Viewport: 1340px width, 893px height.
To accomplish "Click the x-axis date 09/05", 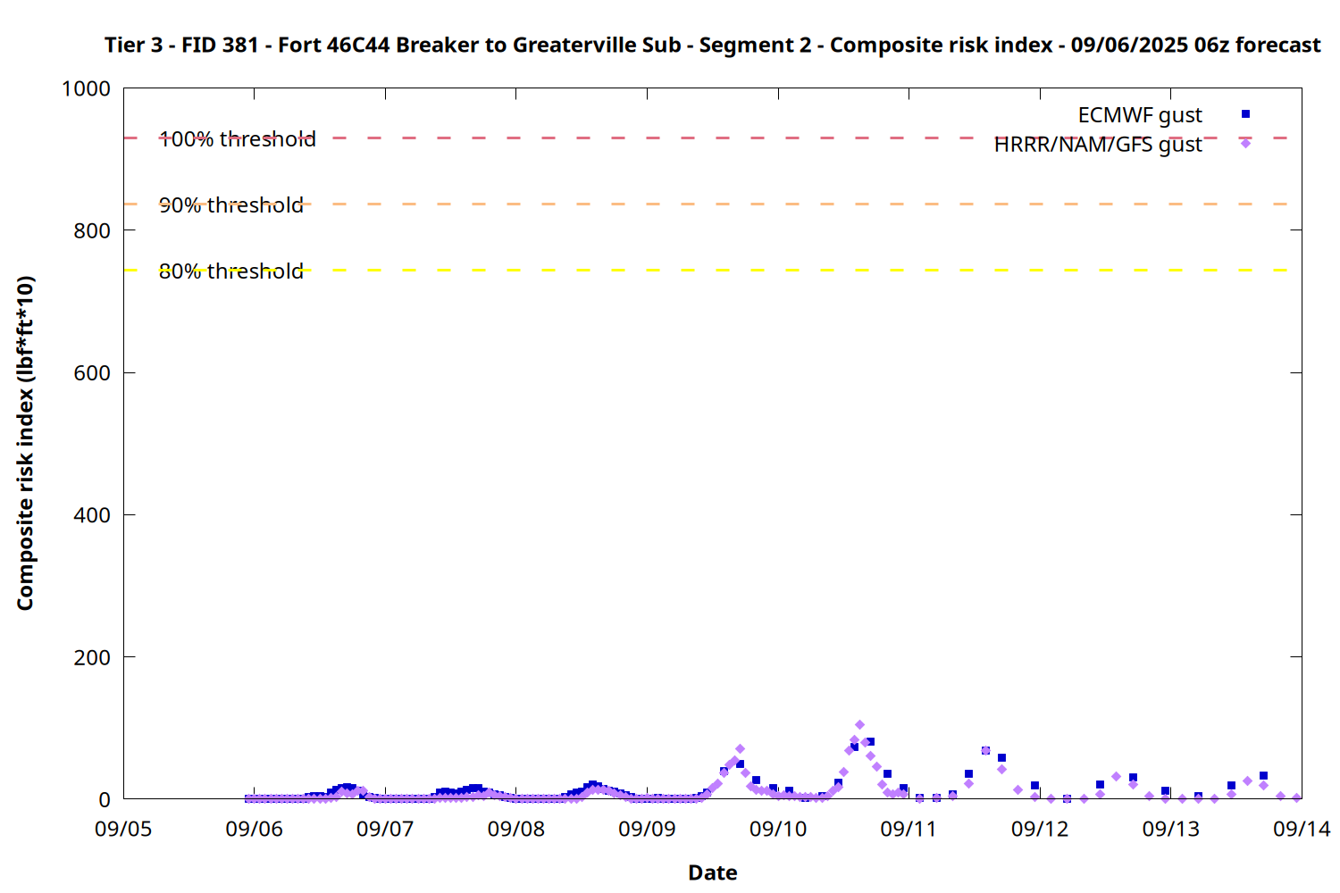I will pyautogui.click(x=123, y=829).
